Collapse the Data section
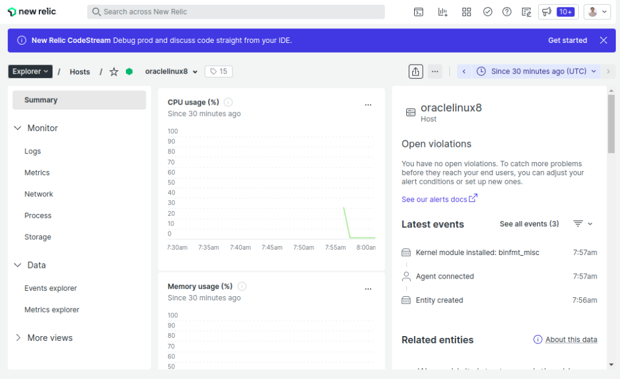 point(30,265)
